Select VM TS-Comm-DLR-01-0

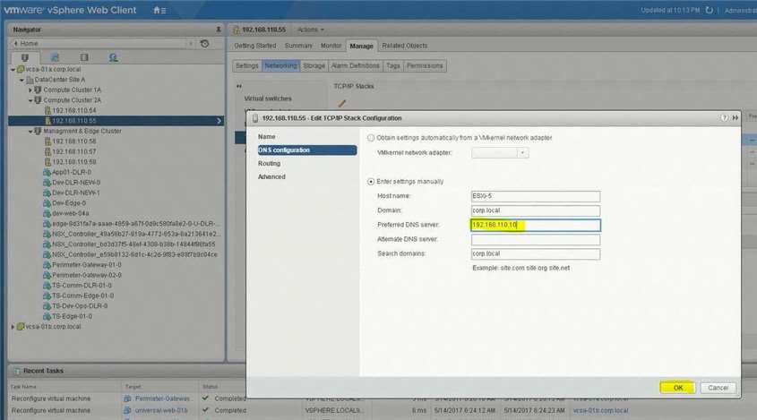pos(82,286)
